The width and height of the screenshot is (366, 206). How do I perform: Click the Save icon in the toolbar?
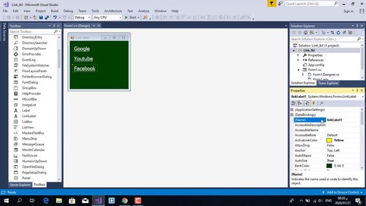coord(41,18)
